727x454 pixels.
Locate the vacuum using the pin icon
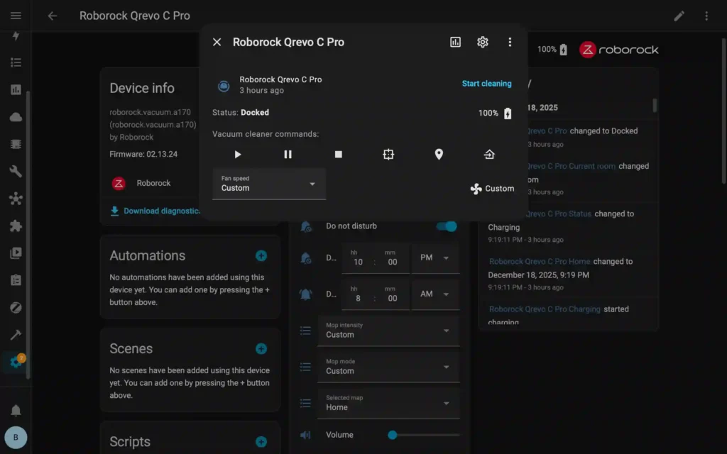(439, 154)
